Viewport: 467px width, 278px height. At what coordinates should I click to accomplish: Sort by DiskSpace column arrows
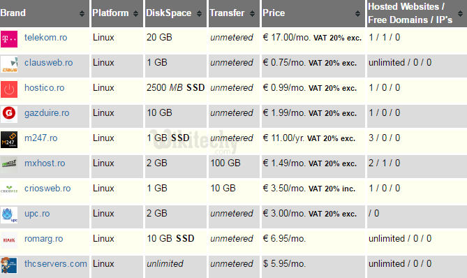[x=199, y=13]
